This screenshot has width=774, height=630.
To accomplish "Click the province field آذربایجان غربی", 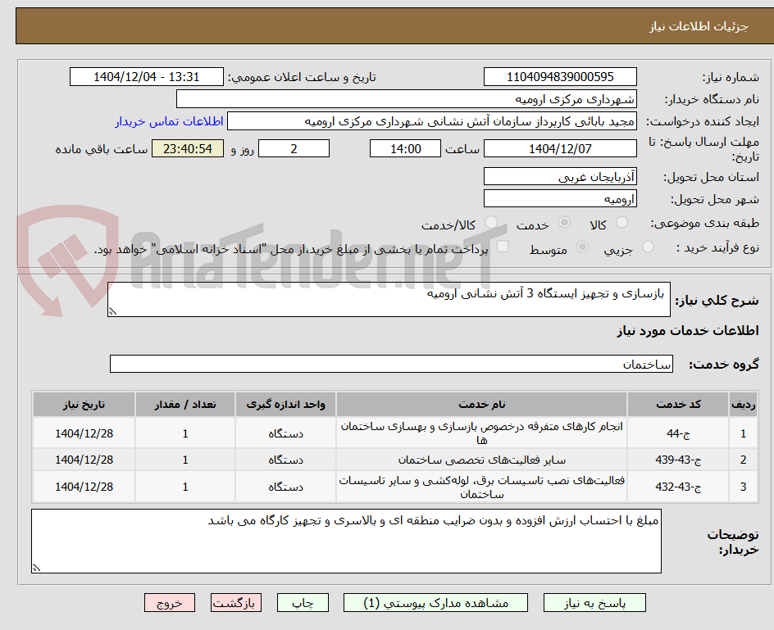I will click(x=560, y=177).
